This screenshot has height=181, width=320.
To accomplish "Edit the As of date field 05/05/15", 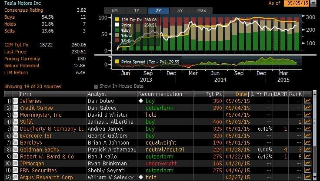I will [297, 3].
